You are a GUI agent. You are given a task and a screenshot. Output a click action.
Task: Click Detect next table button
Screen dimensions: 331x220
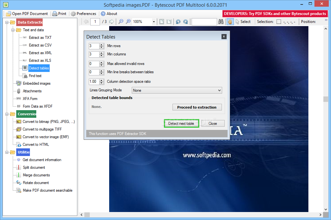(181, 124)
